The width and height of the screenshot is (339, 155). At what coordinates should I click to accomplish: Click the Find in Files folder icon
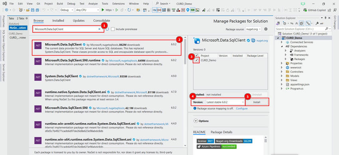(138, 10)
